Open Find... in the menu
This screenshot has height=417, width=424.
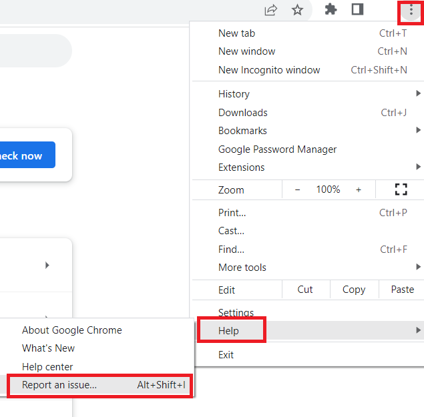coord(307,249)
